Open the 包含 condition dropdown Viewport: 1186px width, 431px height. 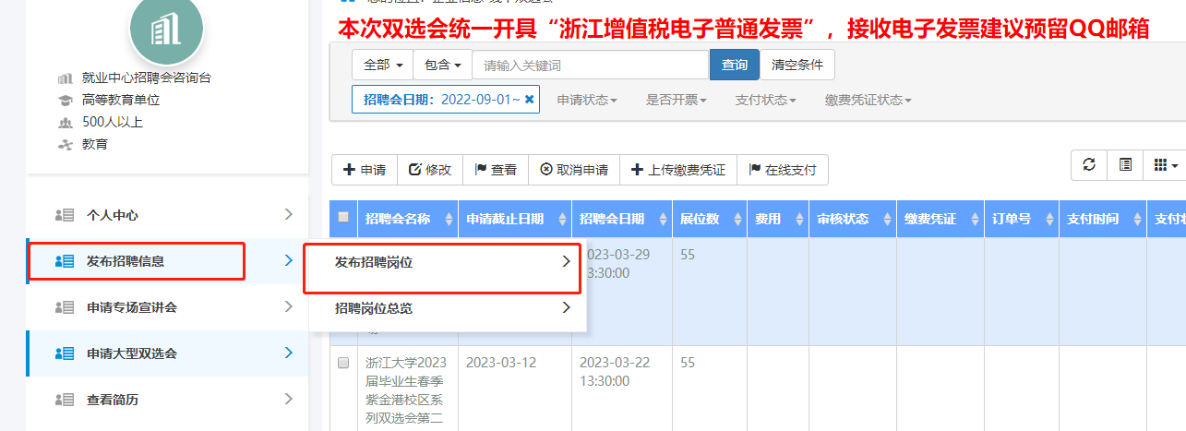pyautogui.click(x=443, y=65)
